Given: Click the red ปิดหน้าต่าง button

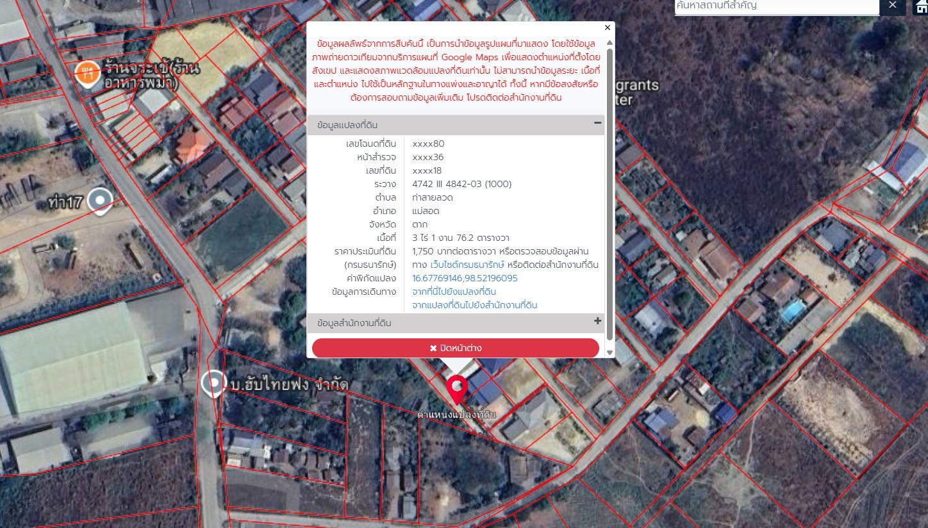Looking at the screenshot, I should click(456, 348).
